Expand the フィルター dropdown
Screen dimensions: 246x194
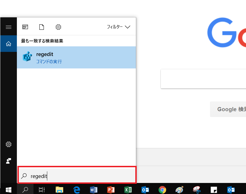119,27
